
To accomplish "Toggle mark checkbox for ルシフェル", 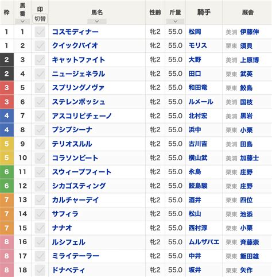I will 40,242.
